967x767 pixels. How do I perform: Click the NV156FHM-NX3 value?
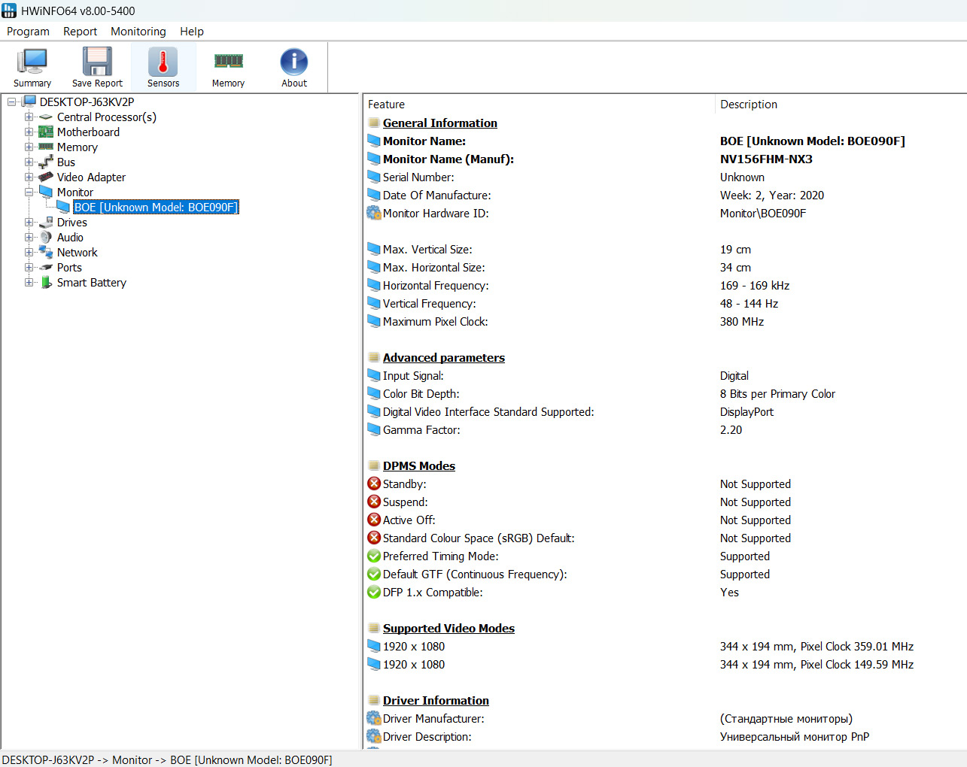pos(766,159)
